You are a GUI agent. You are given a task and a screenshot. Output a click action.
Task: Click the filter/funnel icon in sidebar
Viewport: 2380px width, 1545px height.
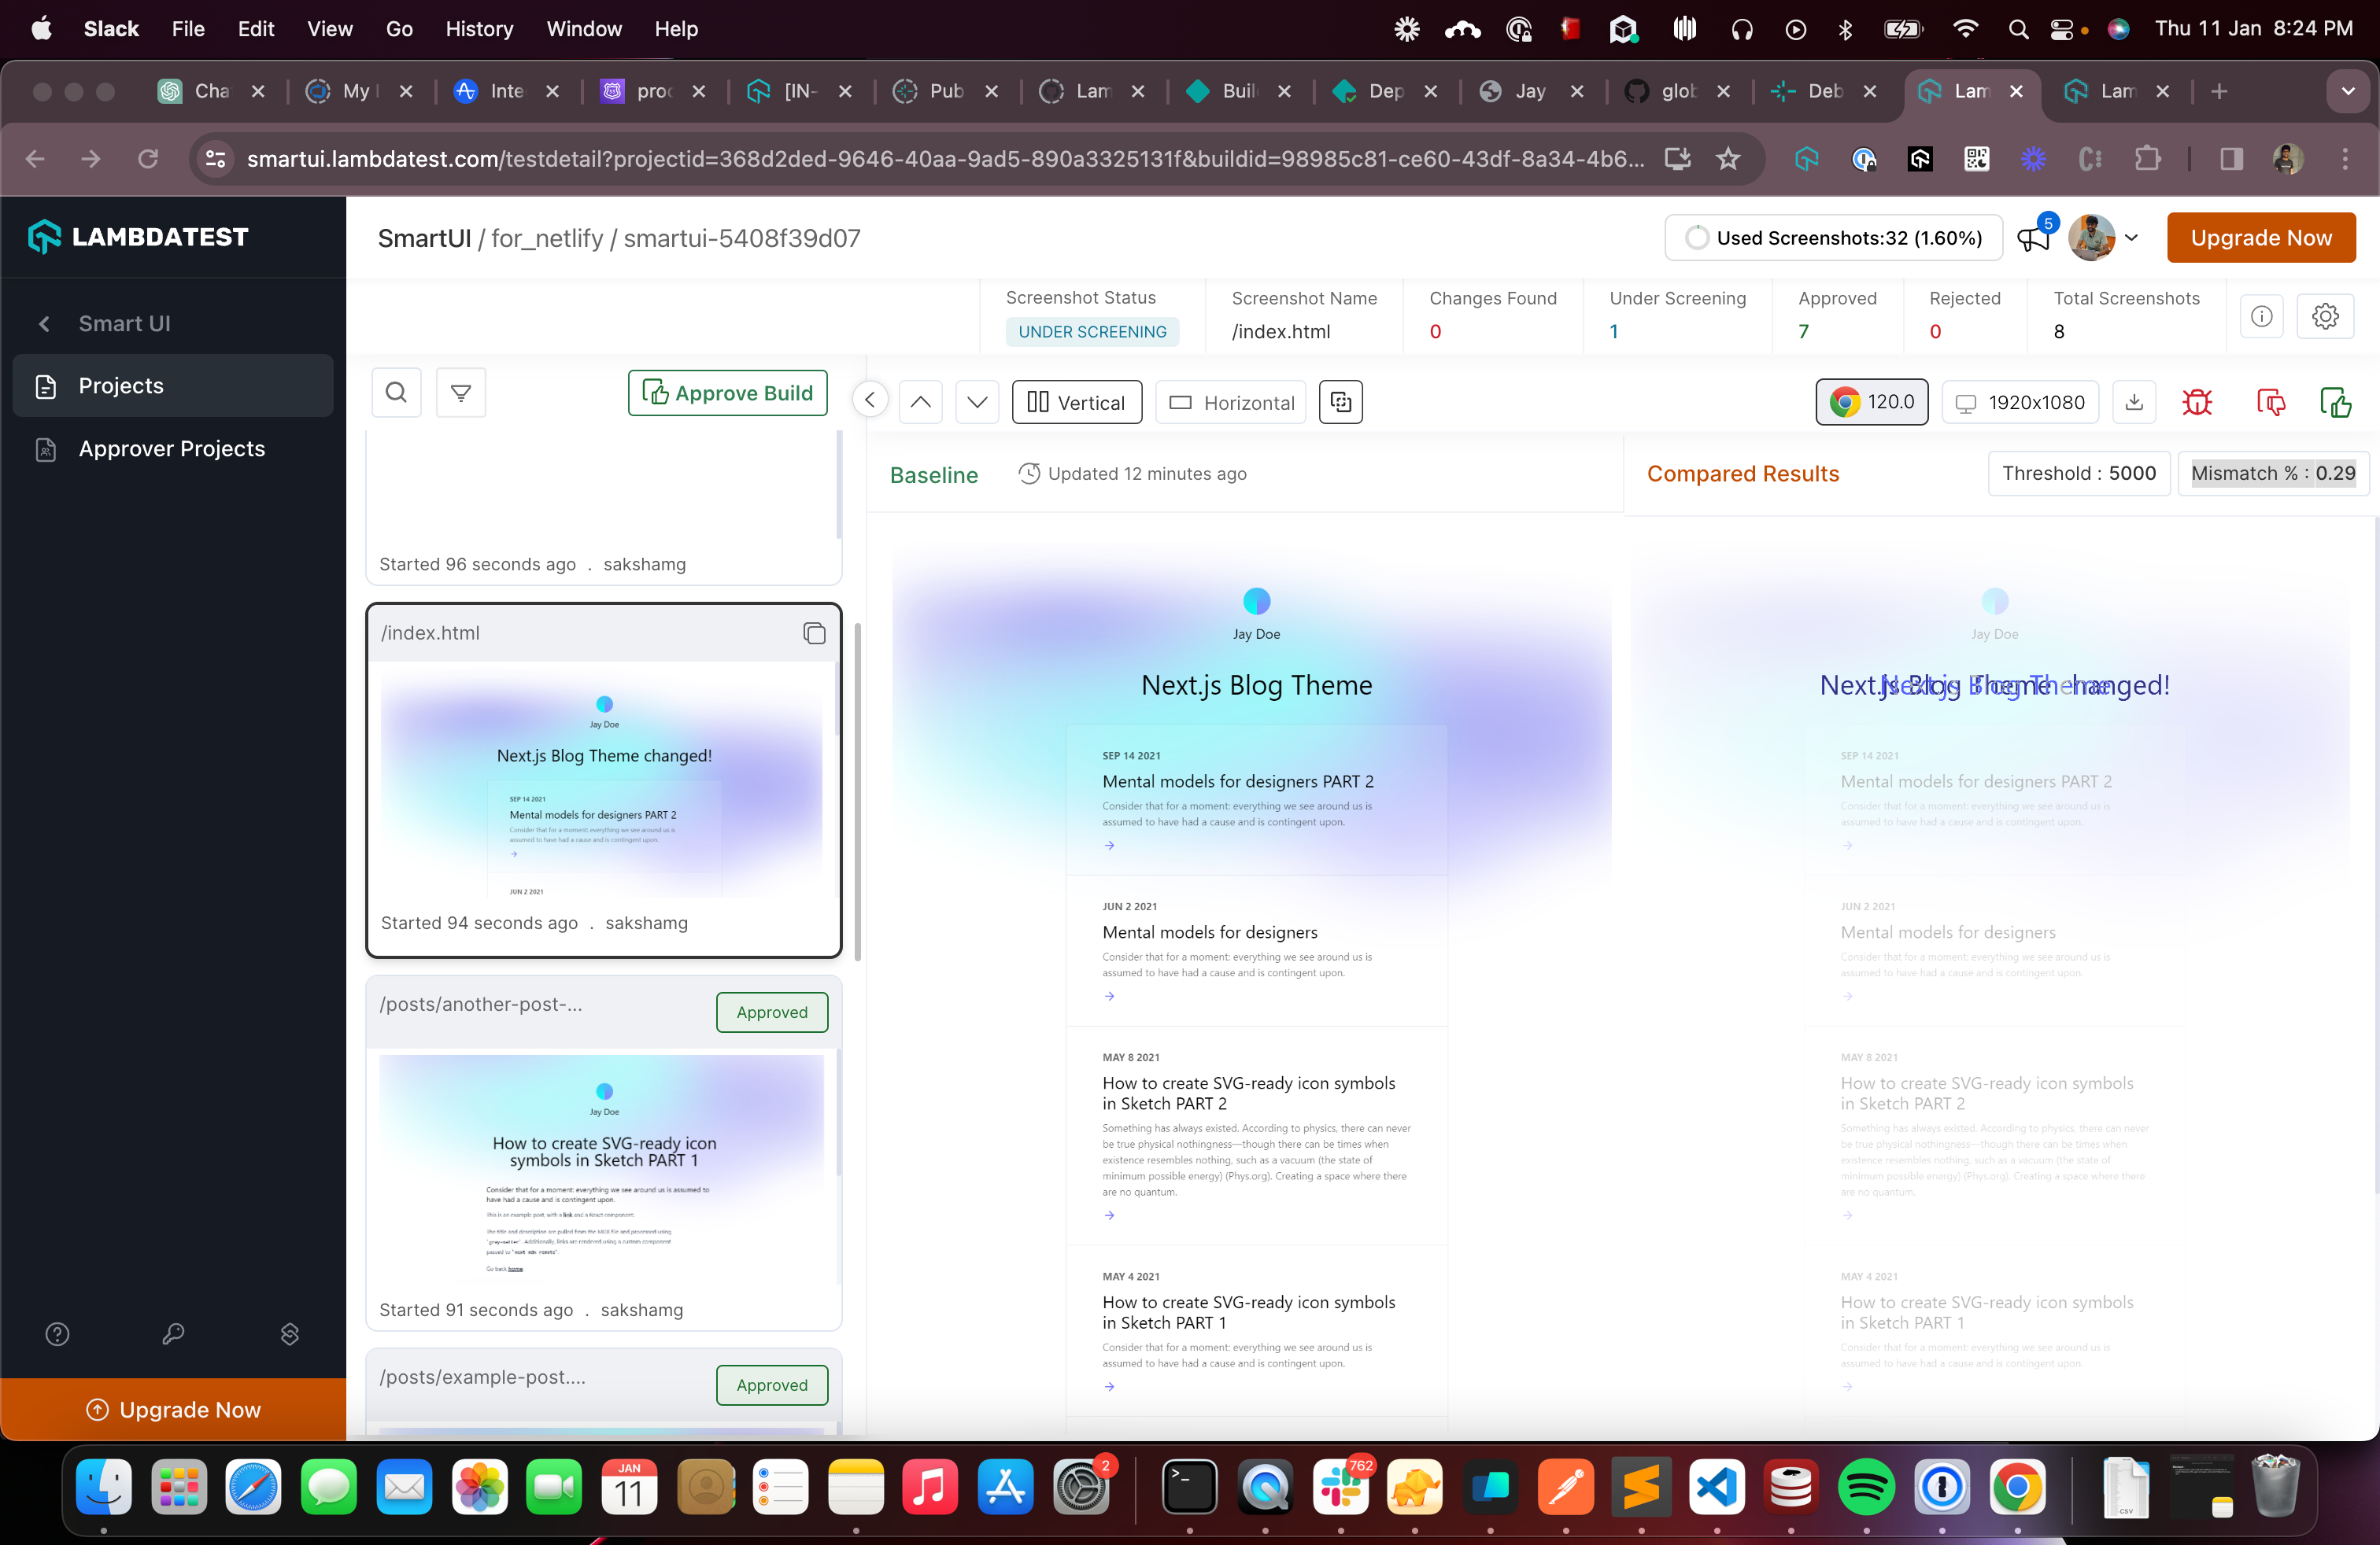tap(461, 392)
